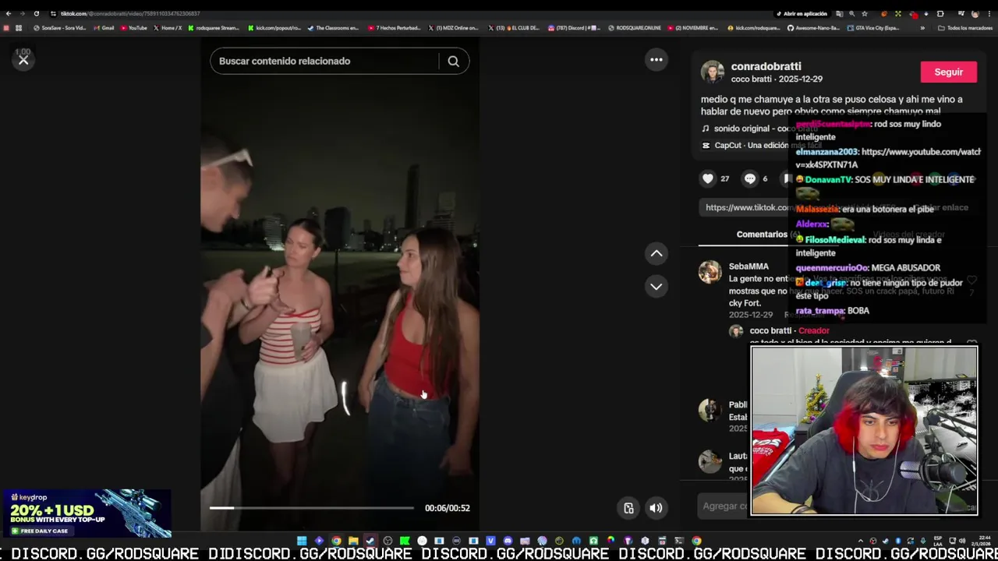Open Todos los marcadores folder

point(964,28)
